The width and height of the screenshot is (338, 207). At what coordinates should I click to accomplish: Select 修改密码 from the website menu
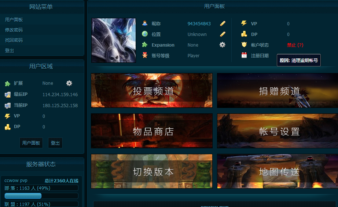coord(14,30)
